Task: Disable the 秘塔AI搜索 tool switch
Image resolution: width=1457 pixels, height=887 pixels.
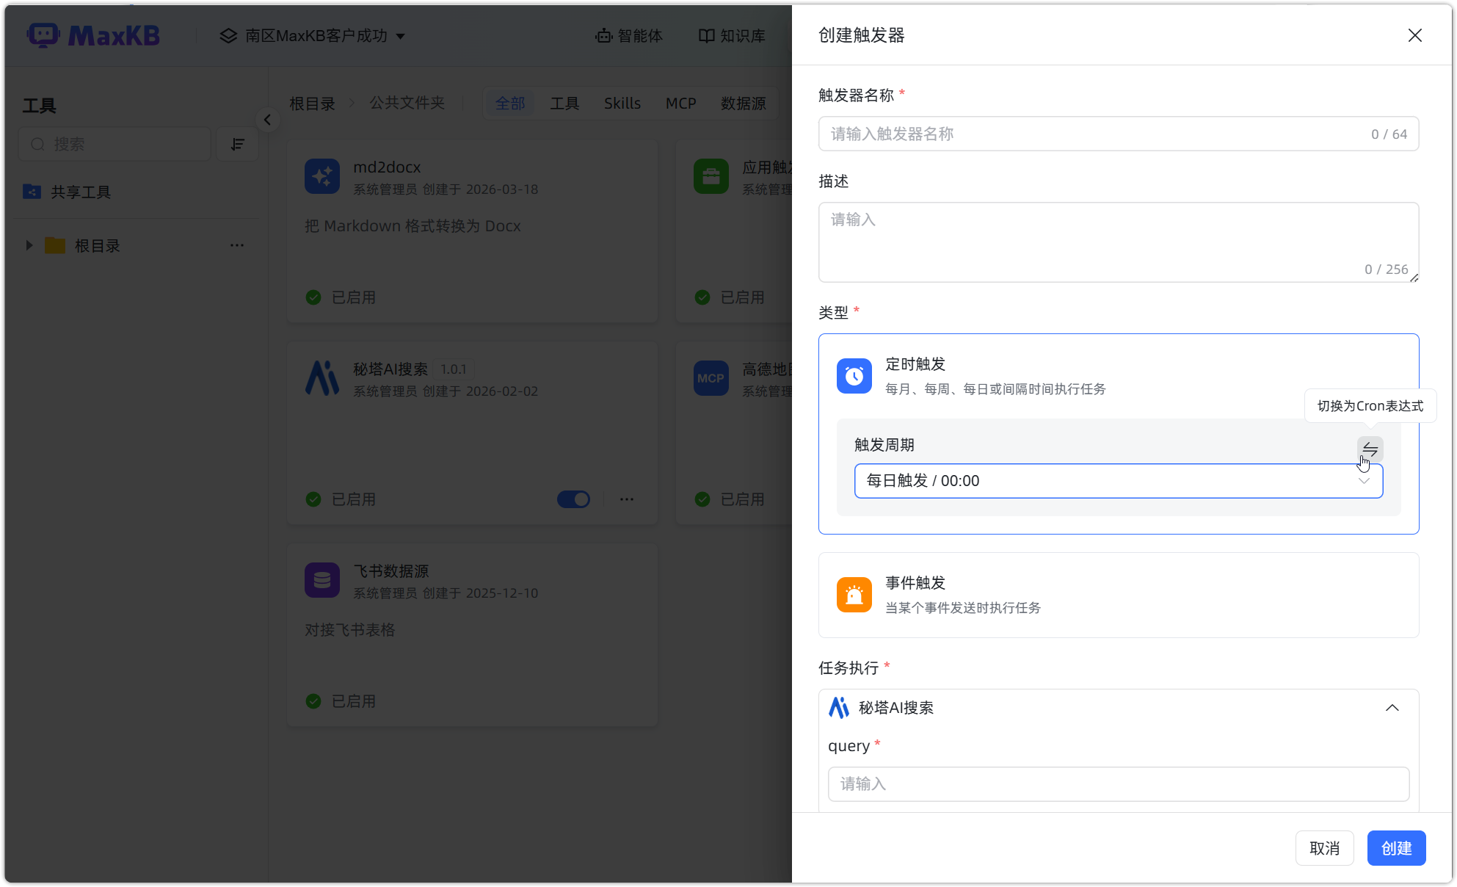Action: click(573, 499)
